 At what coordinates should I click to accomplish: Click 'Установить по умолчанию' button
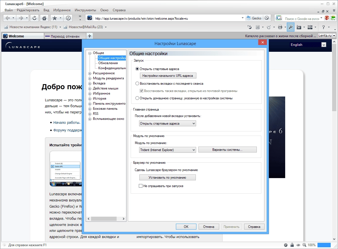pos(167,178)
